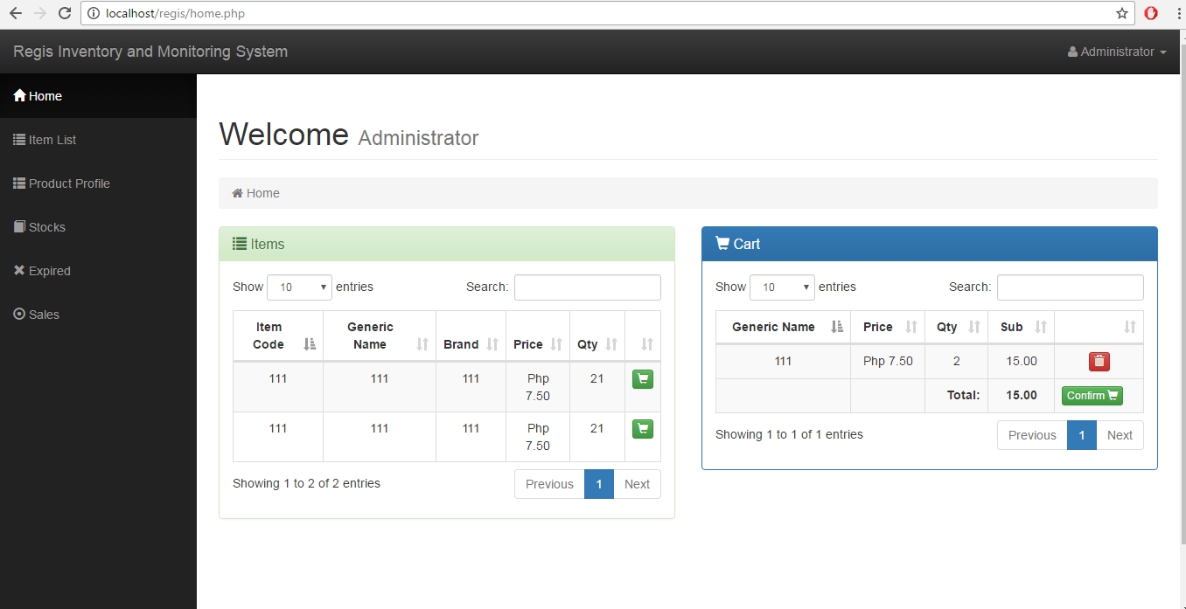Expand the Administrator user dropdown
The width and height of the screenshot is (1186, 609).
click(x=1117, y=52)
